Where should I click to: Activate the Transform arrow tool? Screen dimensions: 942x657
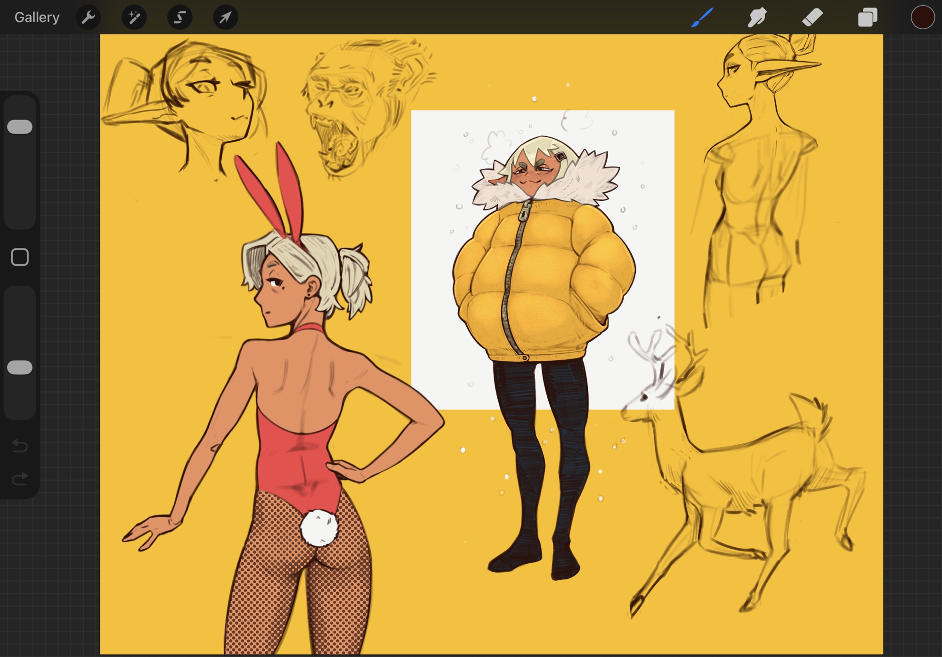(x=226, y=17)
